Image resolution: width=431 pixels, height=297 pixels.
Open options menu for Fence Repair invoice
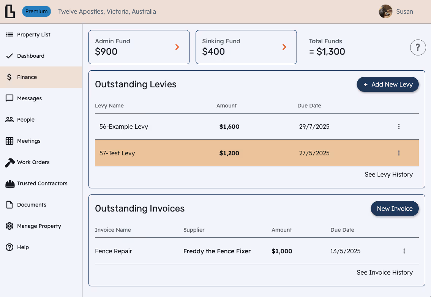(404, 251)
